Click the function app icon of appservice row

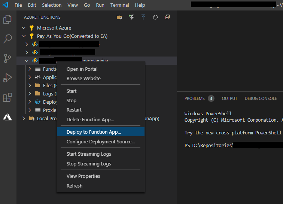[x=35, y=61]
